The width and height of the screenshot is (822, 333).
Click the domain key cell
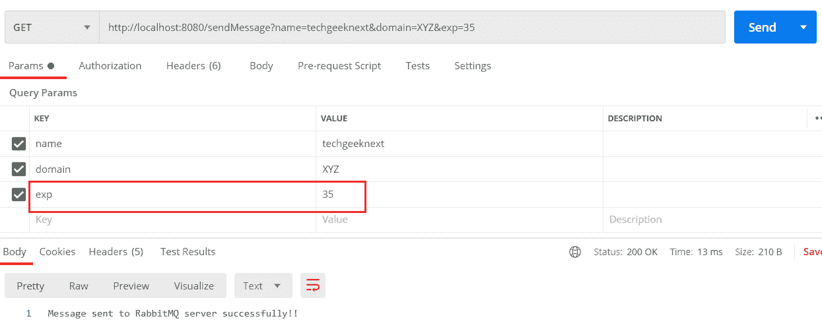coord(172,169)
